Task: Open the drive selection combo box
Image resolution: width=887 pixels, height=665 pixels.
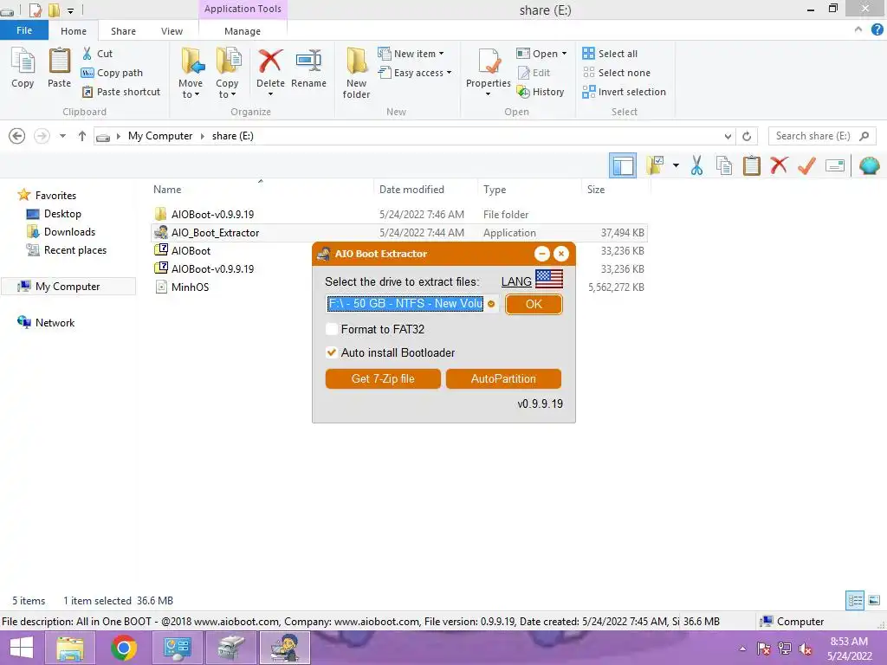Action: point(411,304)
